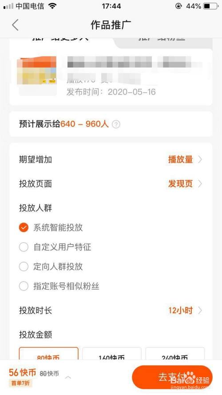Open 期望增加 播放量 chevron selector
Image resolution: width=222 pixels, height=395 pixels.
185,160
